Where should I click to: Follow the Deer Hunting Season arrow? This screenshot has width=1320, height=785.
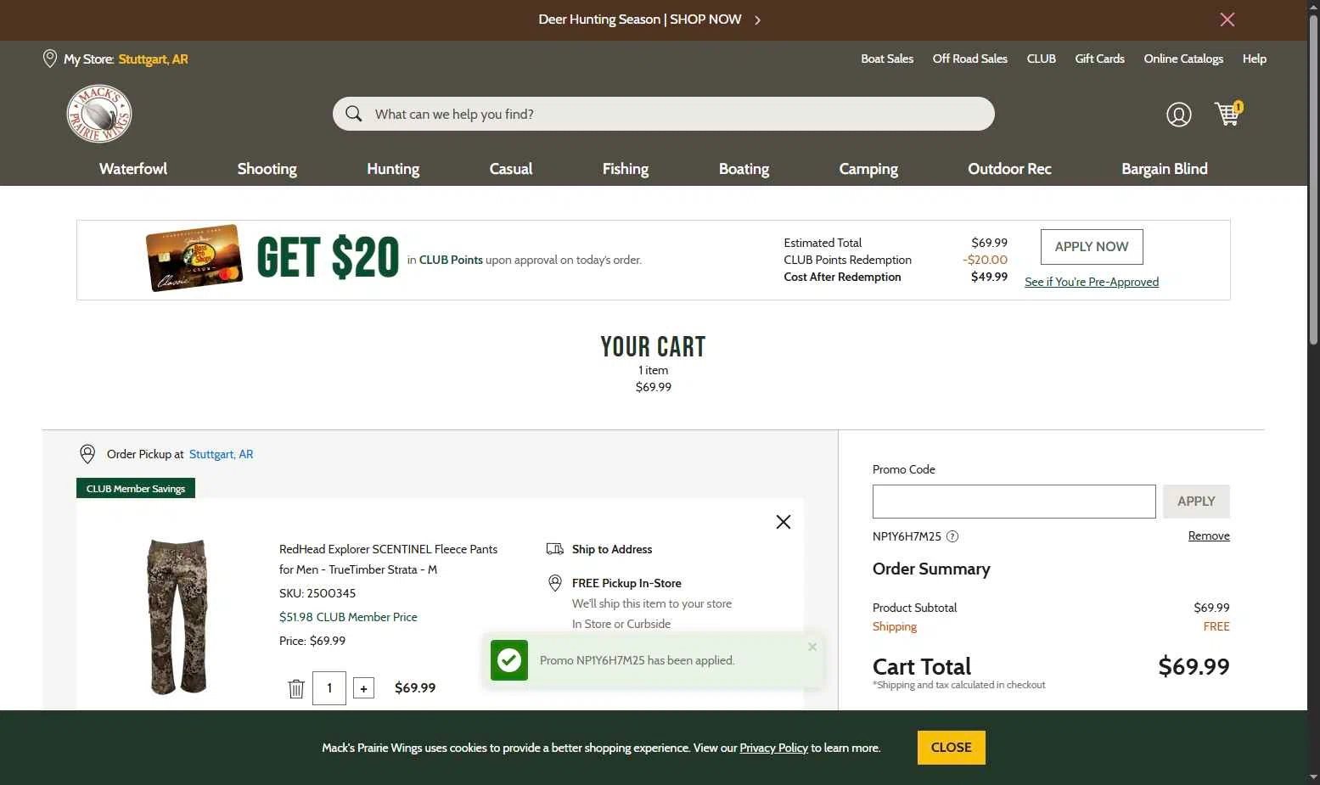click(x=758, y=20)
